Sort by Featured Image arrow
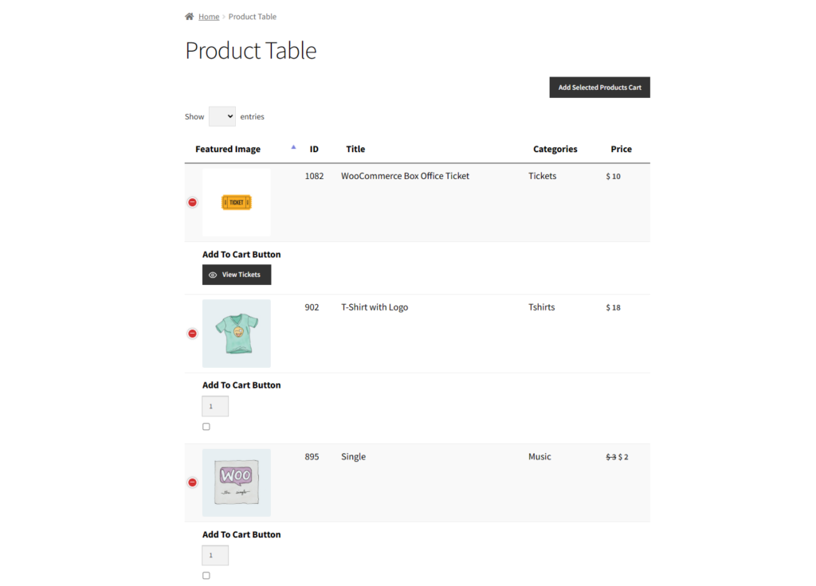The height and width of the screenshot is (586, 816). pyautogui.click(x=293, y=147)
